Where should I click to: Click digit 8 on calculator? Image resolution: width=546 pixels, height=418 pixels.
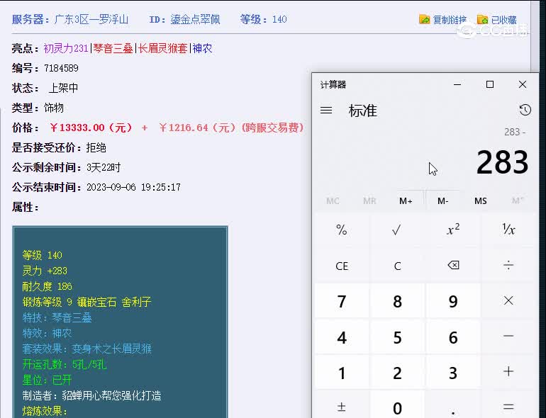[397, 300]
